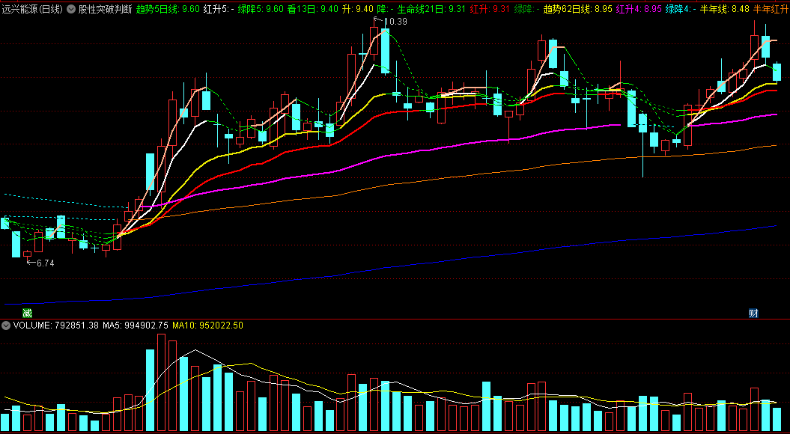Click the 10.39 high price label
This screenshot has width=790, height=434.
pyautogui.click(x=395, y=22)
